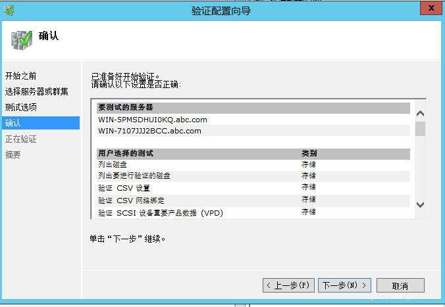The width and height of the screenshot is (445, 307).
Task: Select the 列出磁盘 test row
Action: point(253,164)
